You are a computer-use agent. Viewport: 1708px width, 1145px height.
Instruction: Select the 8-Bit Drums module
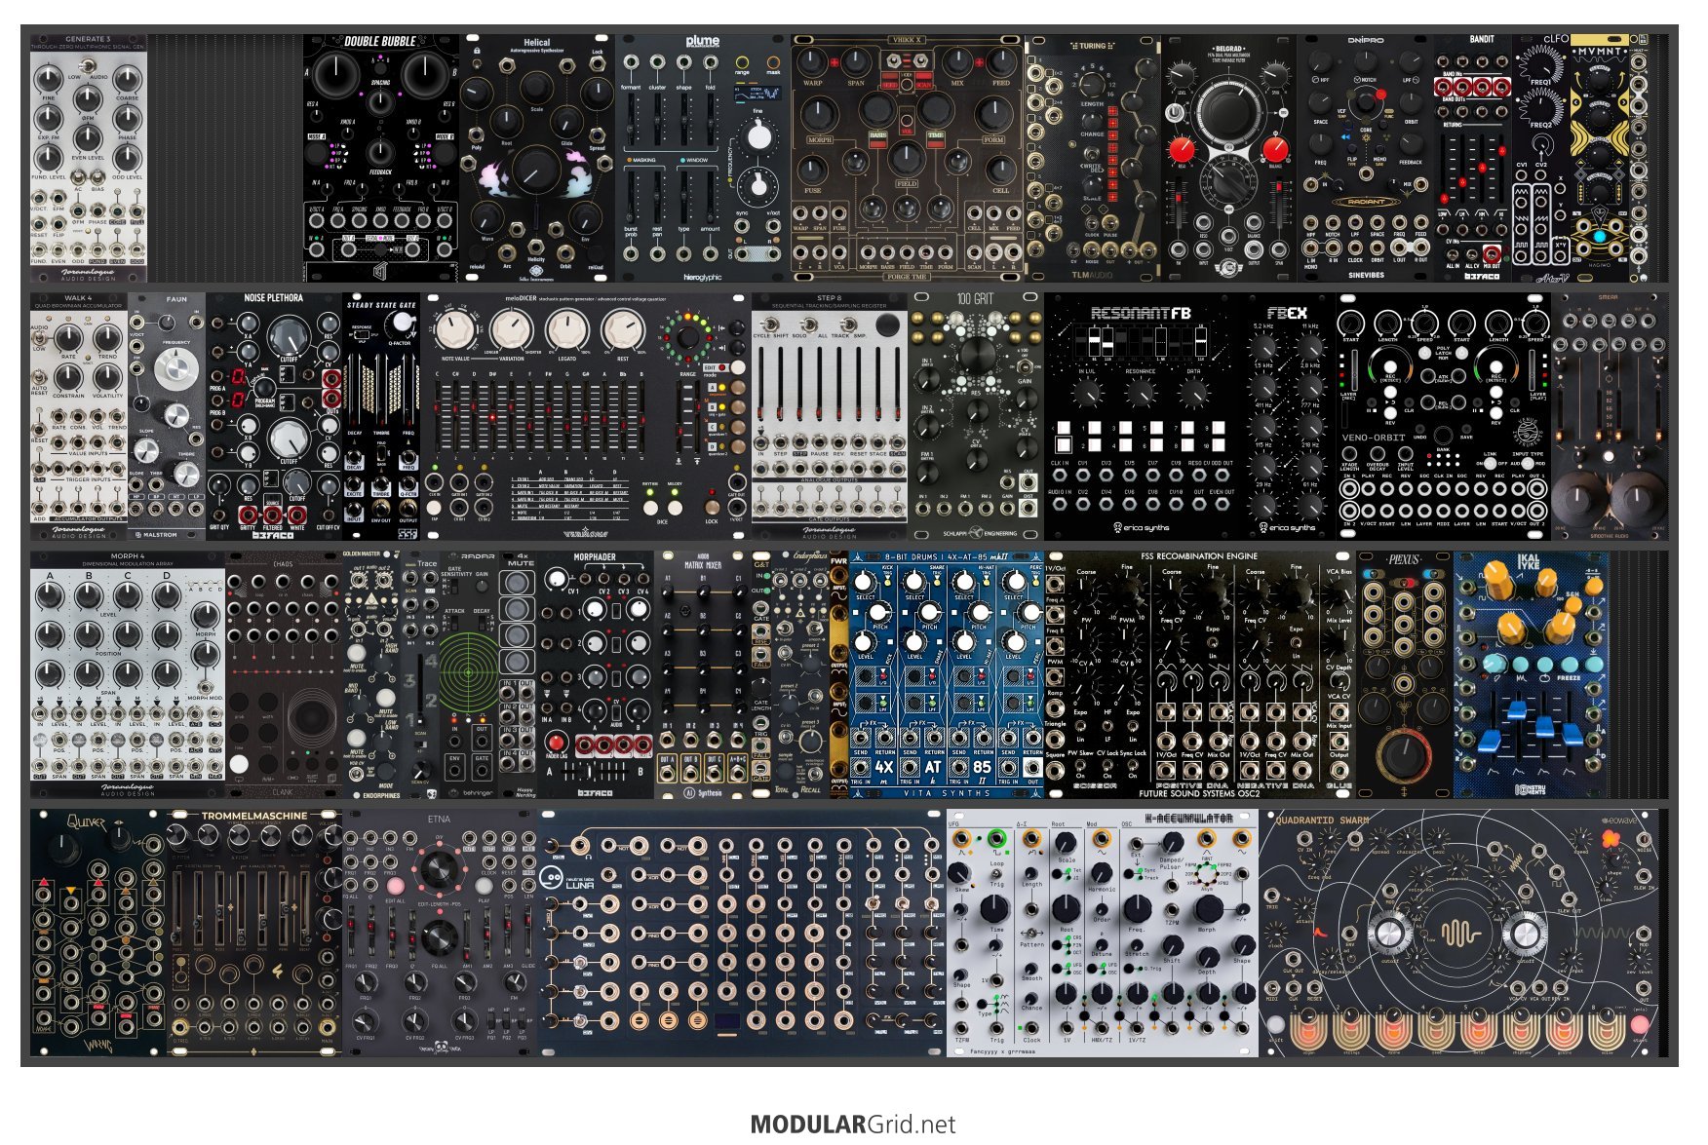(x=947, y=674)
